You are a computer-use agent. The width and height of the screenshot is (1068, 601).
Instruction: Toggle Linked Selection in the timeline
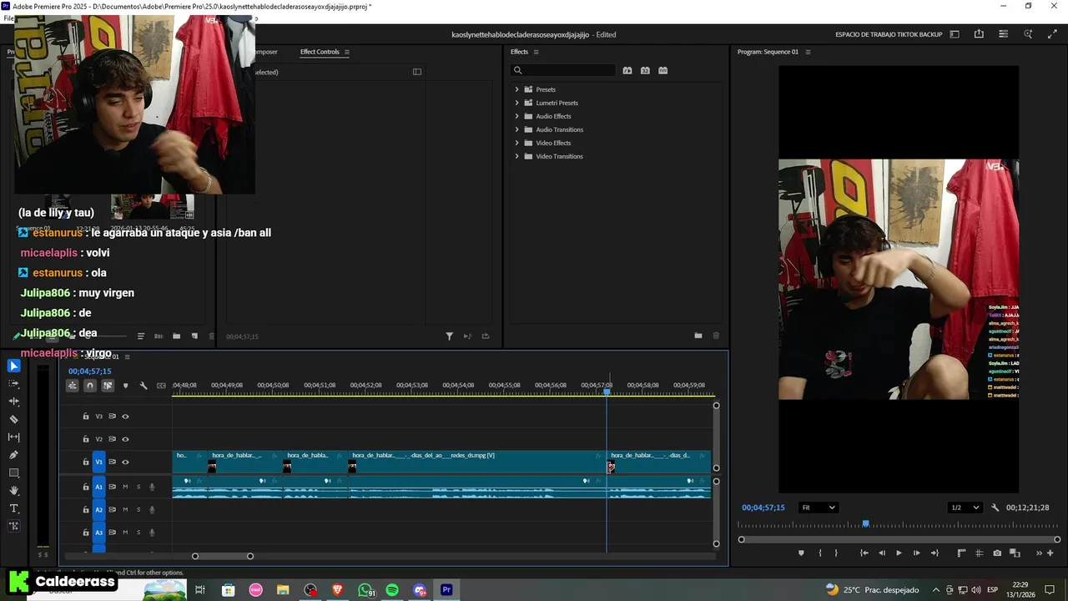(108, 386)
